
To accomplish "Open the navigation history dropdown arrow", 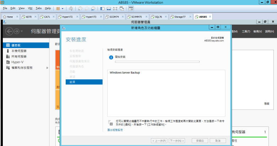I will point(22,31).
